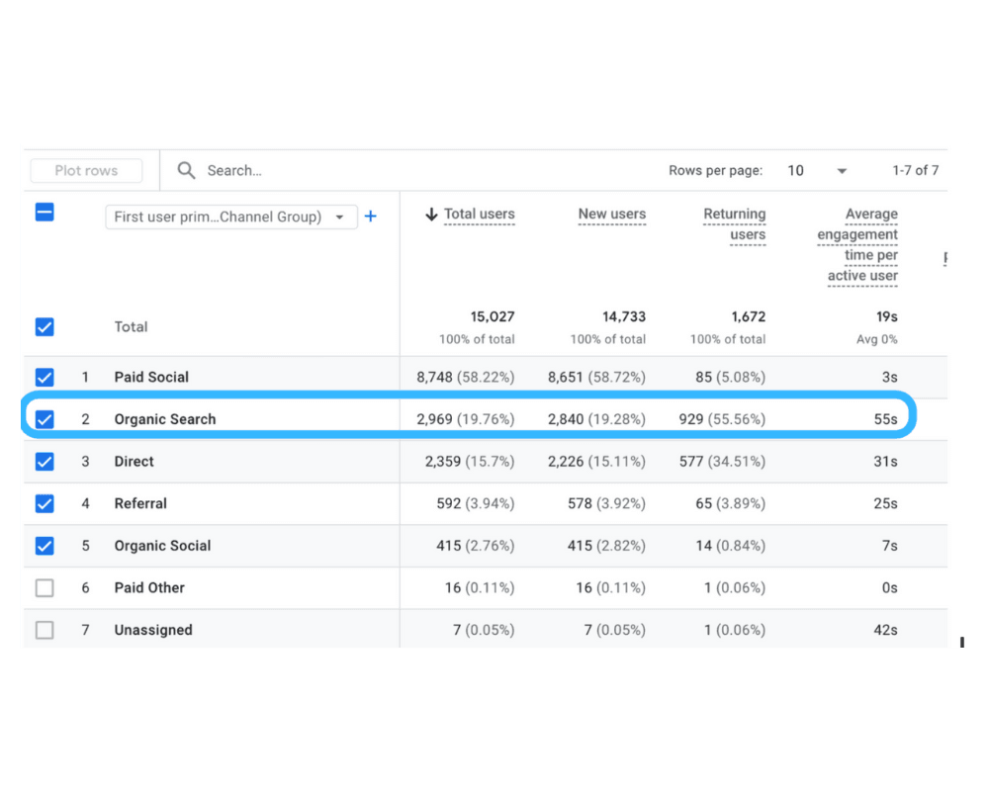Viewport: 989px width, 791px height.
Task: Select the Organic Social channel name
Action: pyautogui.click(x=163, y=546)
